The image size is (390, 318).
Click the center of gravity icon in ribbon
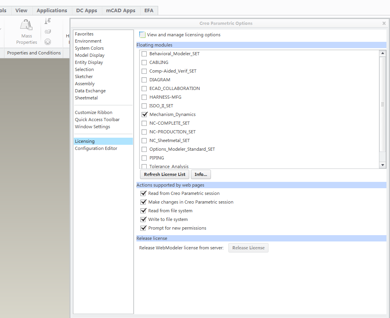point(47,21)
